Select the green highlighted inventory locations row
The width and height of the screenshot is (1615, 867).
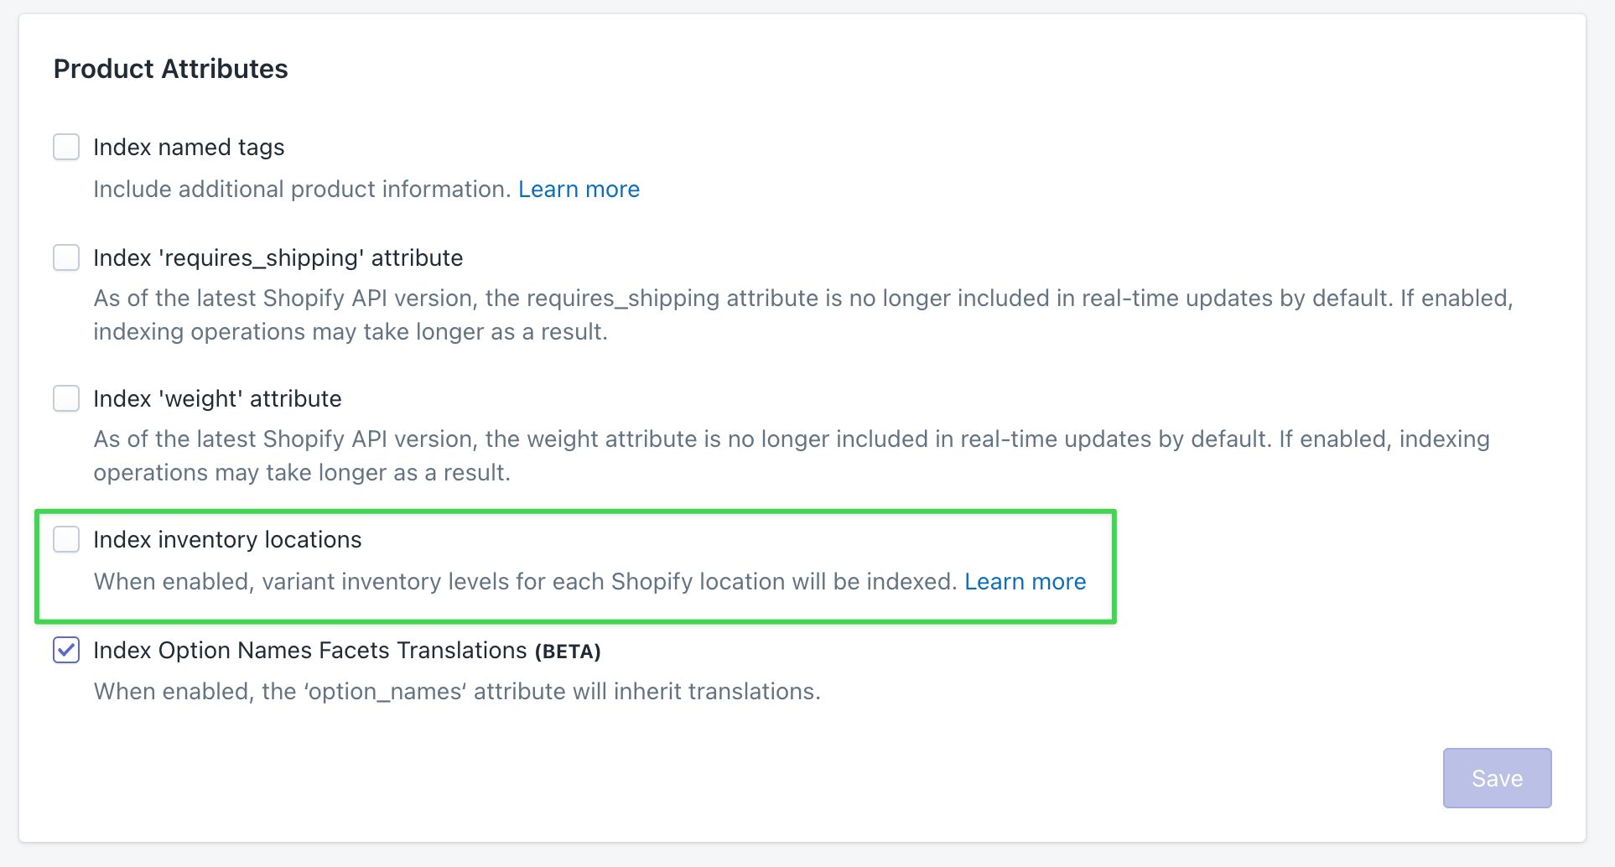[x=575, y=565]
